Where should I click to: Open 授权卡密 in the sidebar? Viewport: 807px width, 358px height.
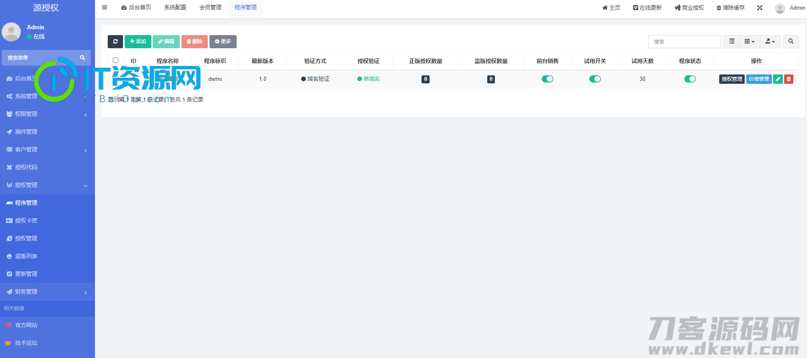47,220
